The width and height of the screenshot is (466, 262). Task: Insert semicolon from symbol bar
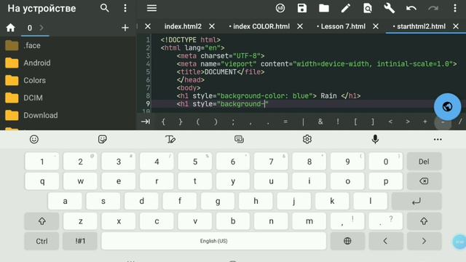[233, 122]
